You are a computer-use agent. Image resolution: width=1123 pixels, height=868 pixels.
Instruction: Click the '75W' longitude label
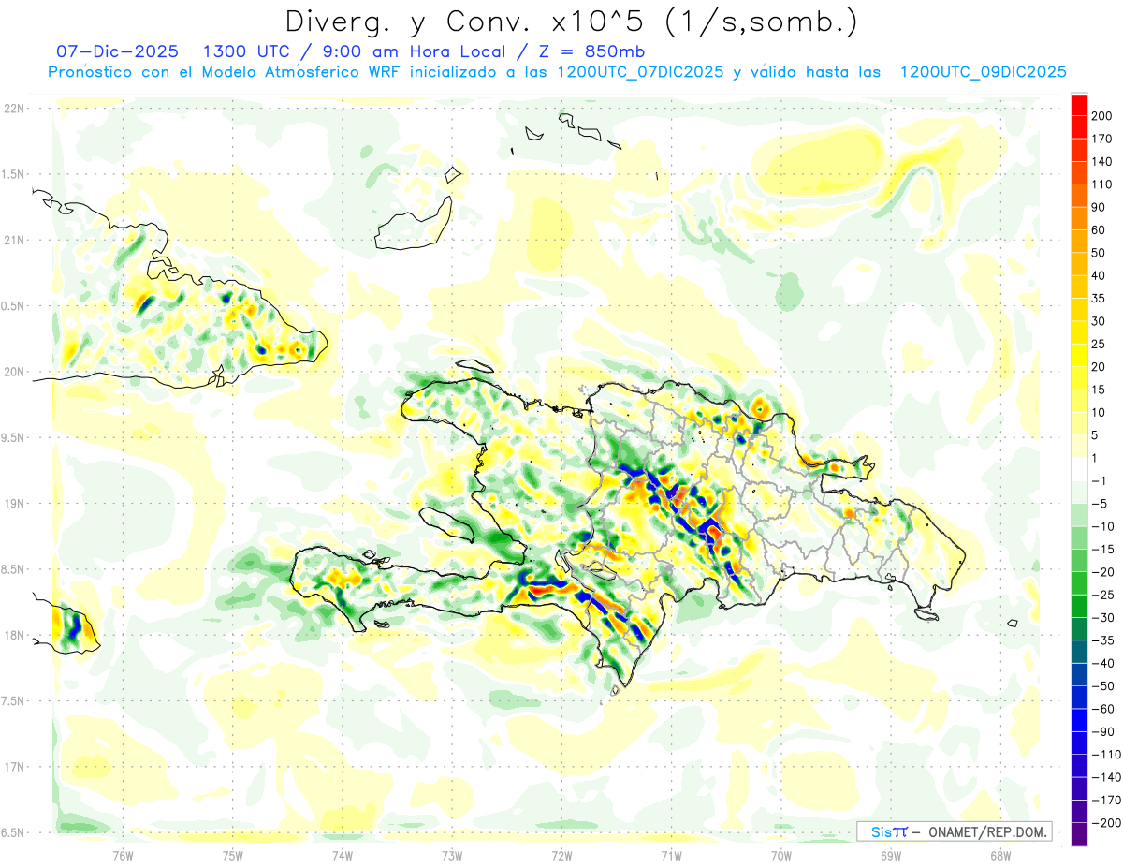233,856
